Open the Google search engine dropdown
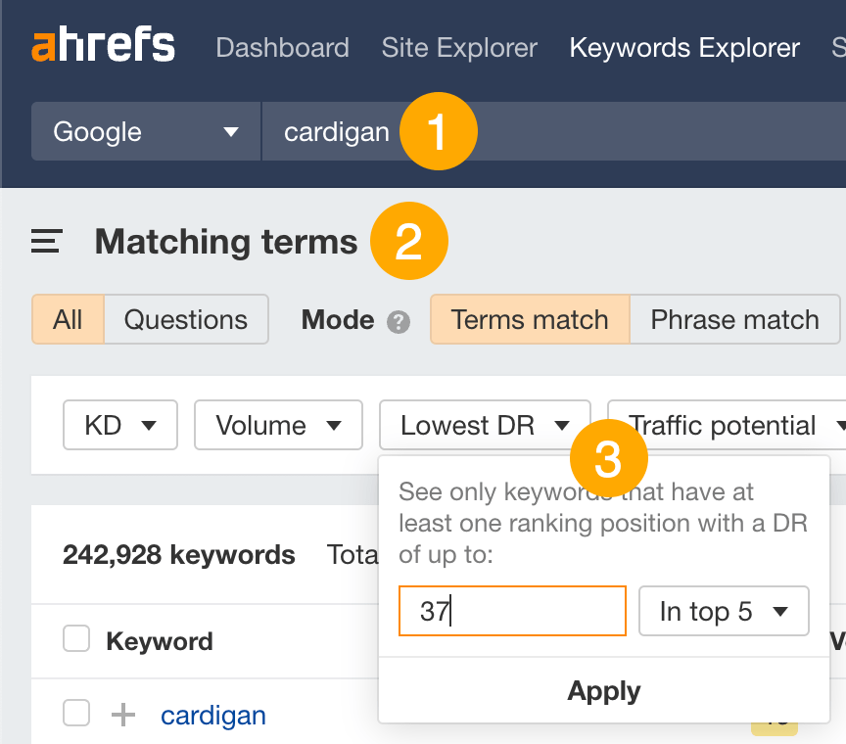 (145, 130)
